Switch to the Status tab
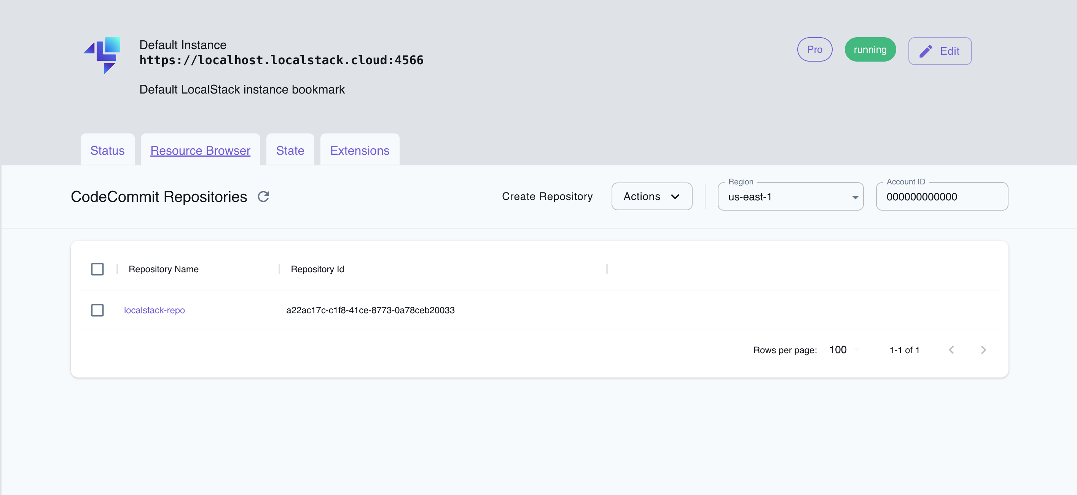This screenshot has height=495, width=1077. [x=107, y=151]
